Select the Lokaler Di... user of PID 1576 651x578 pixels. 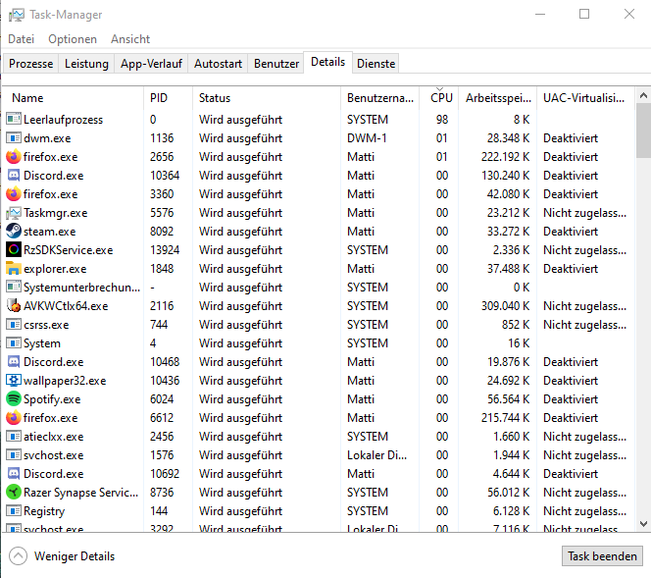pyautogui.click(x=377, y=455)
